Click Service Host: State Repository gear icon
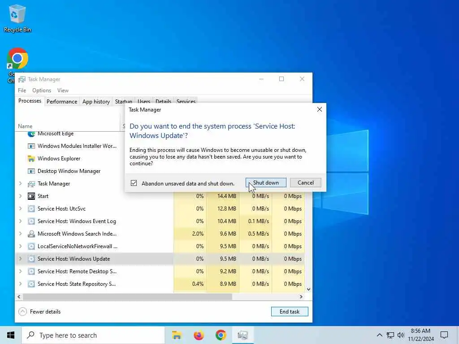 pyautogui.click(x=31, y=284)
